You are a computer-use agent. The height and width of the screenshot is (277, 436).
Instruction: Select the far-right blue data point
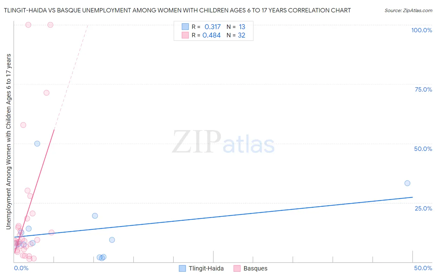407,183
